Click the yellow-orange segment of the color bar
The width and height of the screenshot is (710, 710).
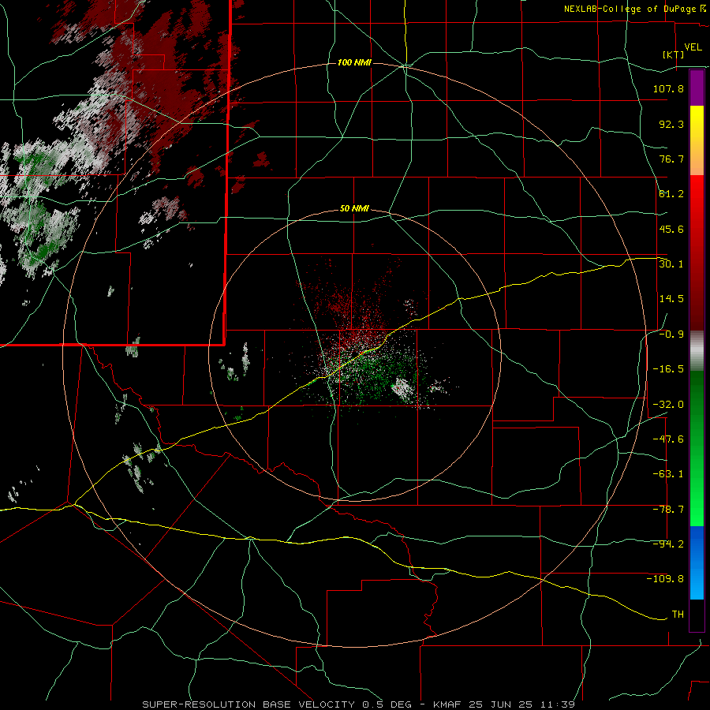697,140
